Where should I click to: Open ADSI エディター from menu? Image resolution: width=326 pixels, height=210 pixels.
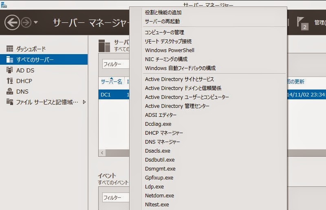pyautogui.click(x=161, y=115)
